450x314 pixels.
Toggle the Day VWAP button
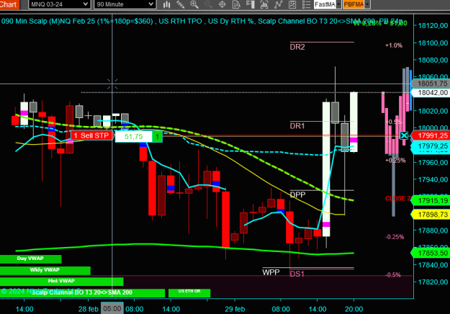30,259
